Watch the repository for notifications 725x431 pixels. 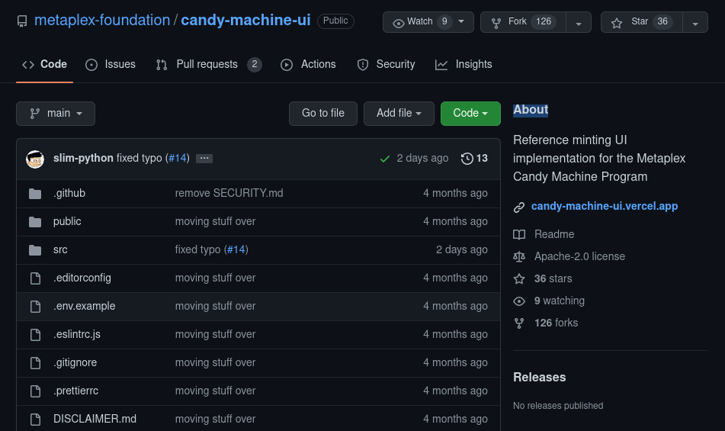[x=428, y=22]
